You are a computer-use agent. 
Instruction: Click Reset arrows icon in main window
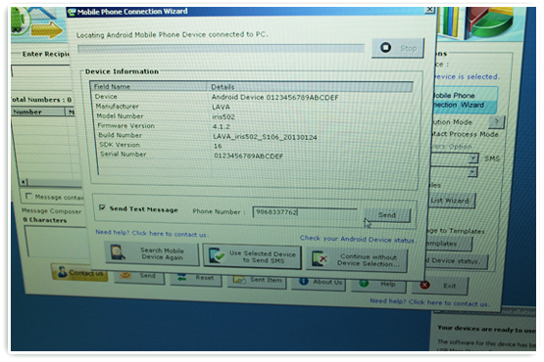181,277
